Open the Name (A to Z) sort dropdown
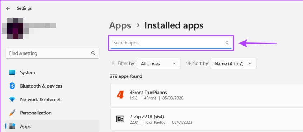The image size is (303, 132). (233, 63)
